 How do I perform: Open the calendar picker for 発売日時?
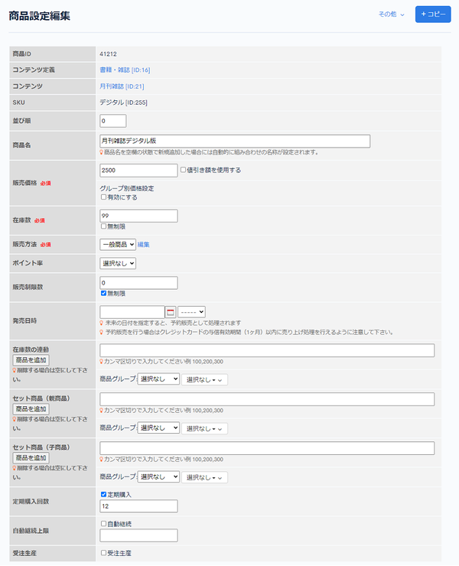[171, 312]
